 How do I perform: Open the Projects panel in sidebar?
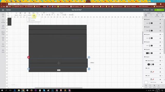3,27
